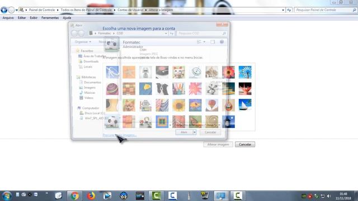Click the Alterar imagem button
358x201 pixels.
coord(218,145)
